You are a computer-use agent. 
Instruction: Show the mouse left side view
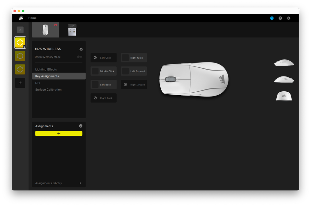pyautogui.click(x=284, y=63)
